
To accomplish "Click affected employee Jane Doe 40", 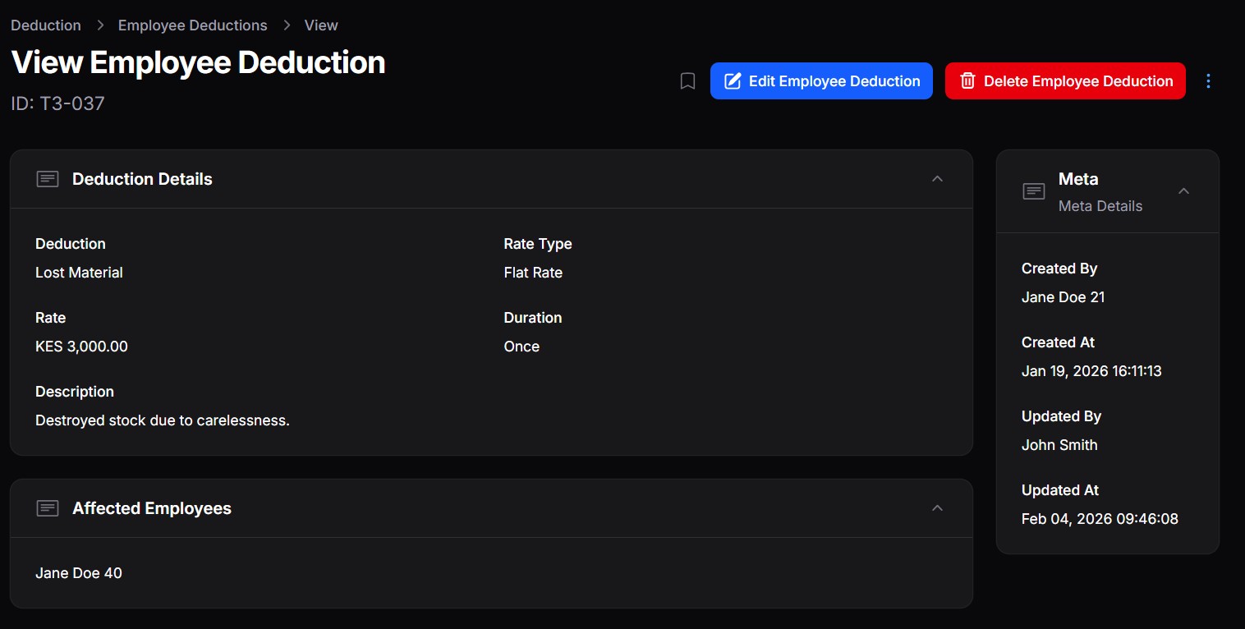I will pos(79,573).
